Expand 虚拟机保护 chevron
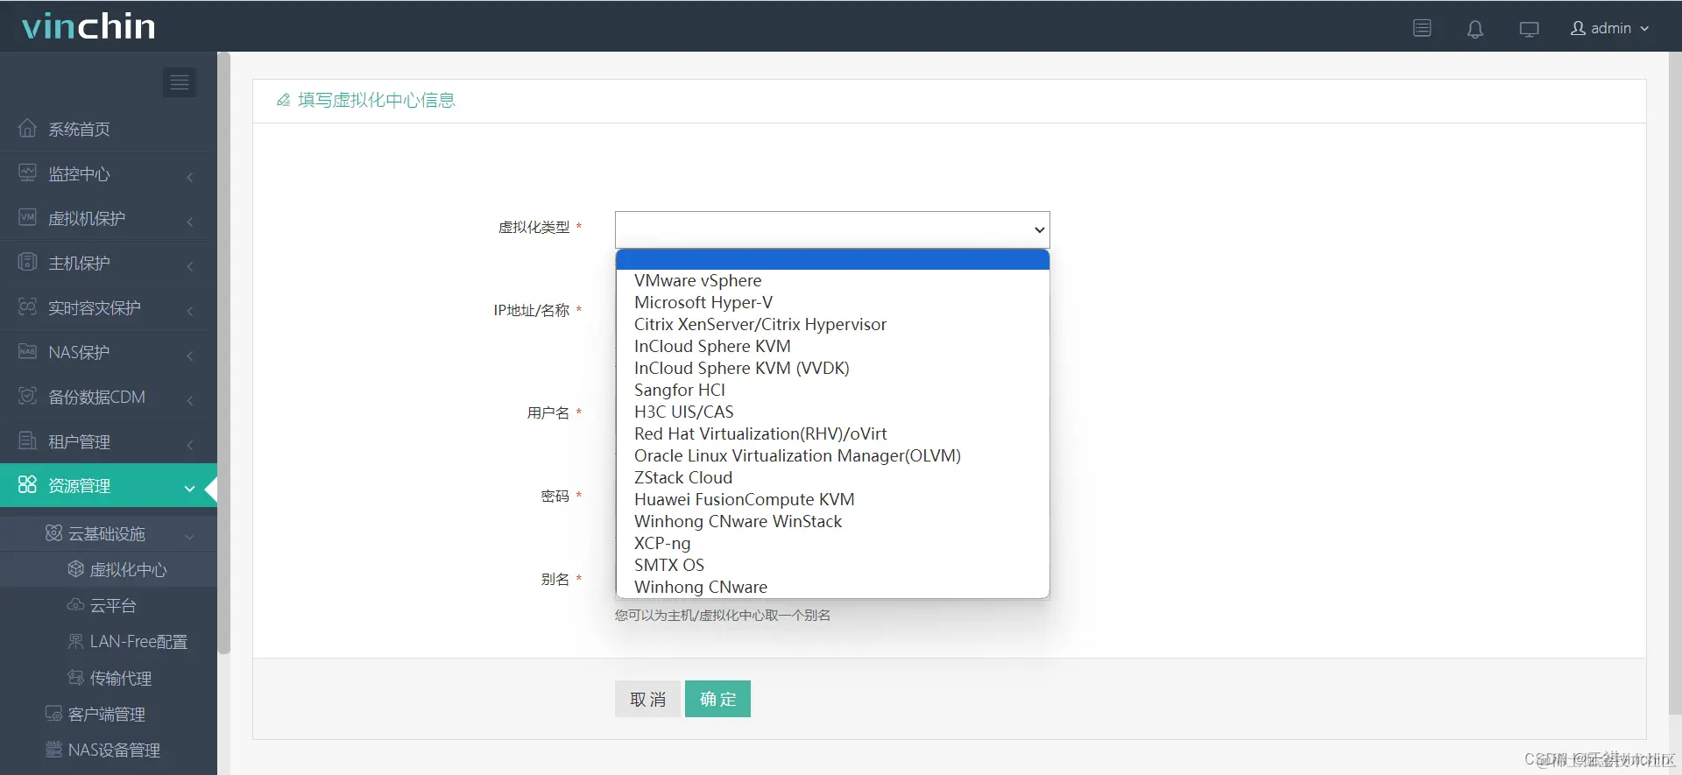The height and width of the screenshot is (775, 1682). click(x=190, y=221)
